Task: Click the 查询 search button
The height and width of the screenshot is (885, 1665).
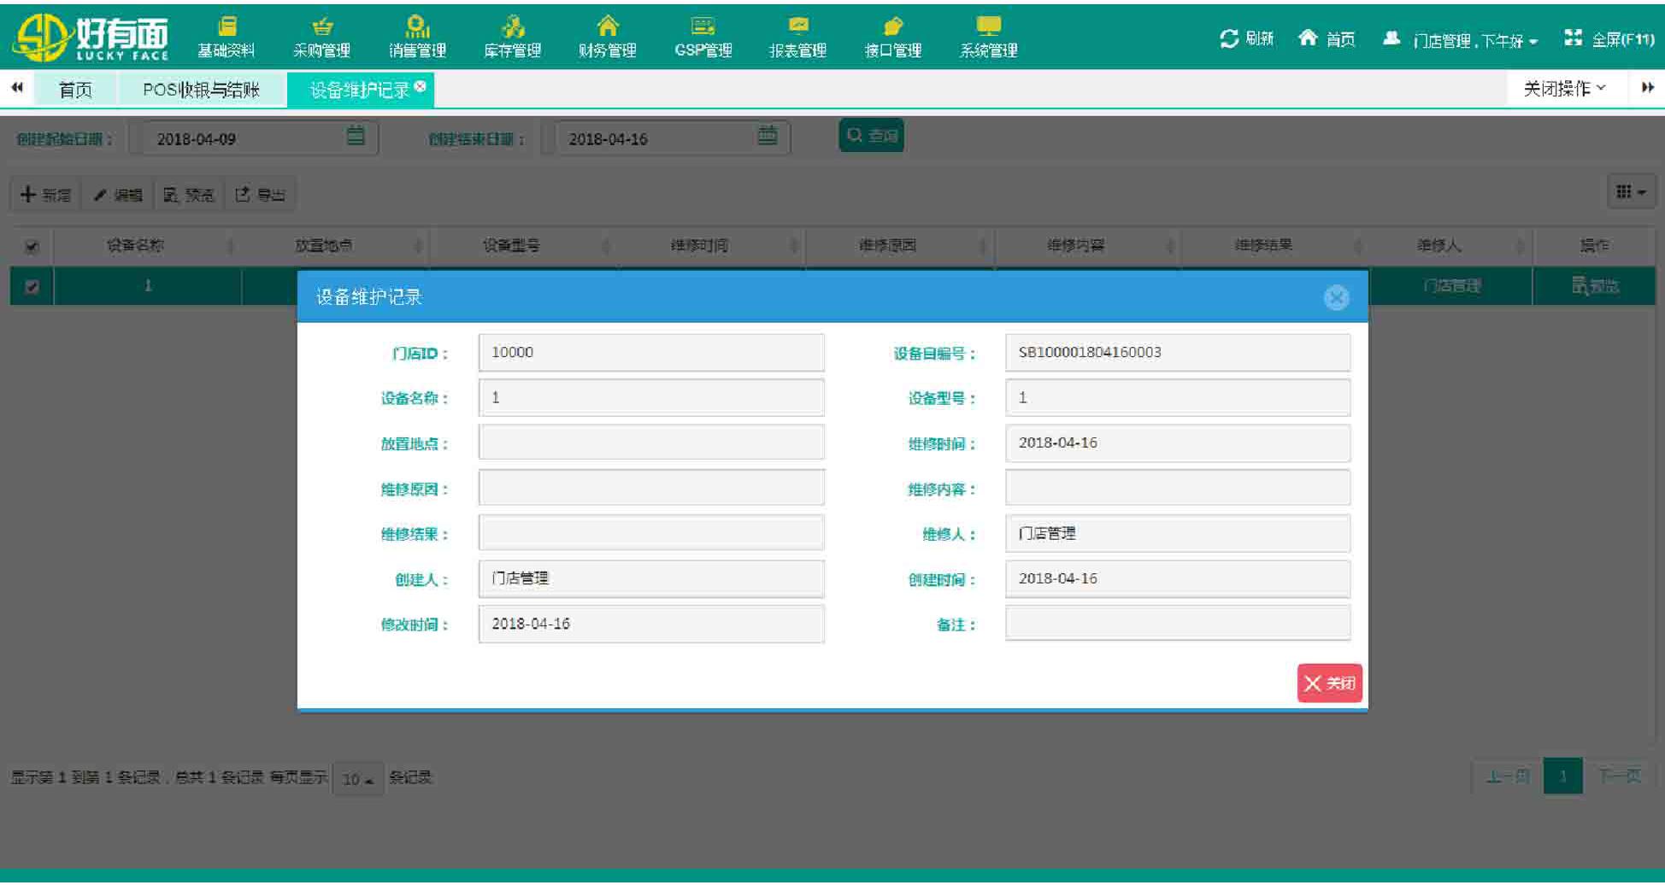Action: [870, 134]
